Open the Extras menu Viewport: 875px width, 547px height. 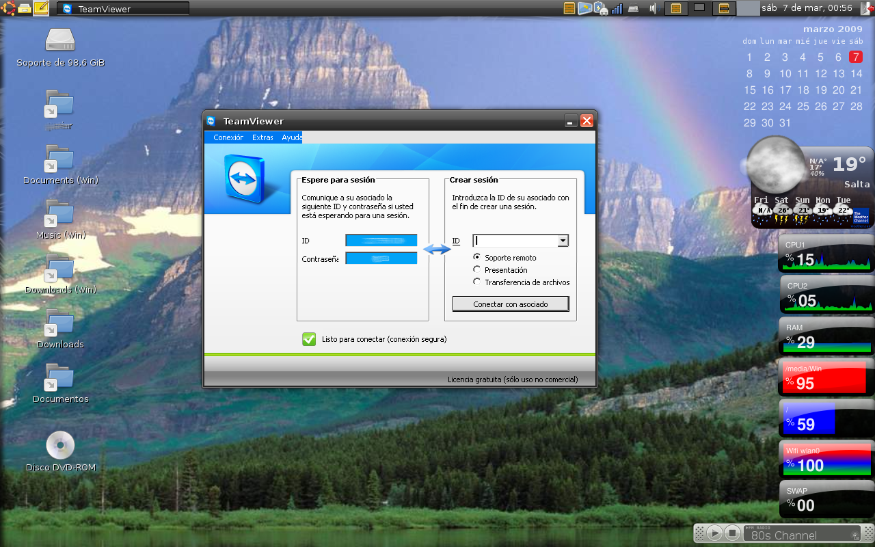(262, 137)
